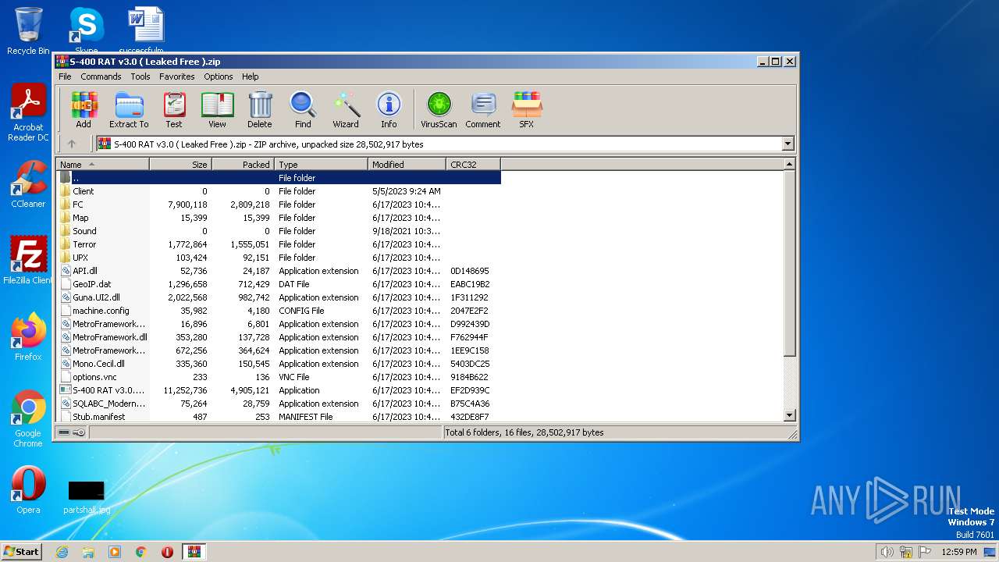The width and height of the screenshot is (999, 562).
Task: Click the status bar drive/key icon
Action: coord(72,432)
